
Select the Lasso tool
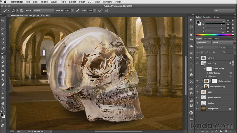tap(3, 30)
